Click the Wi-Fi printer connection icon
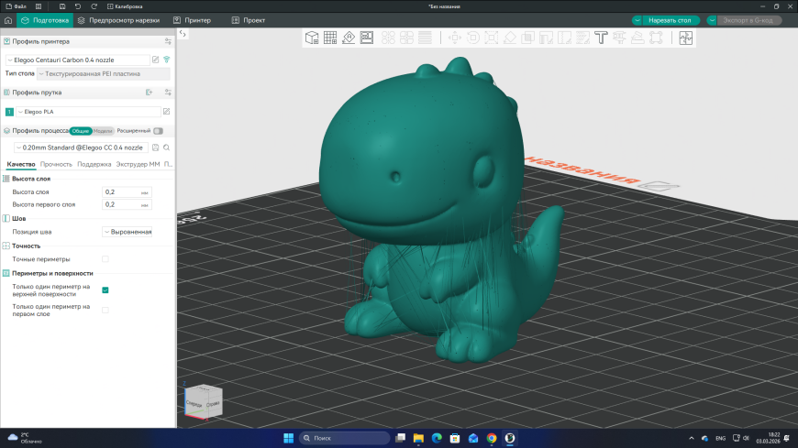 click(x=167, y=60)
